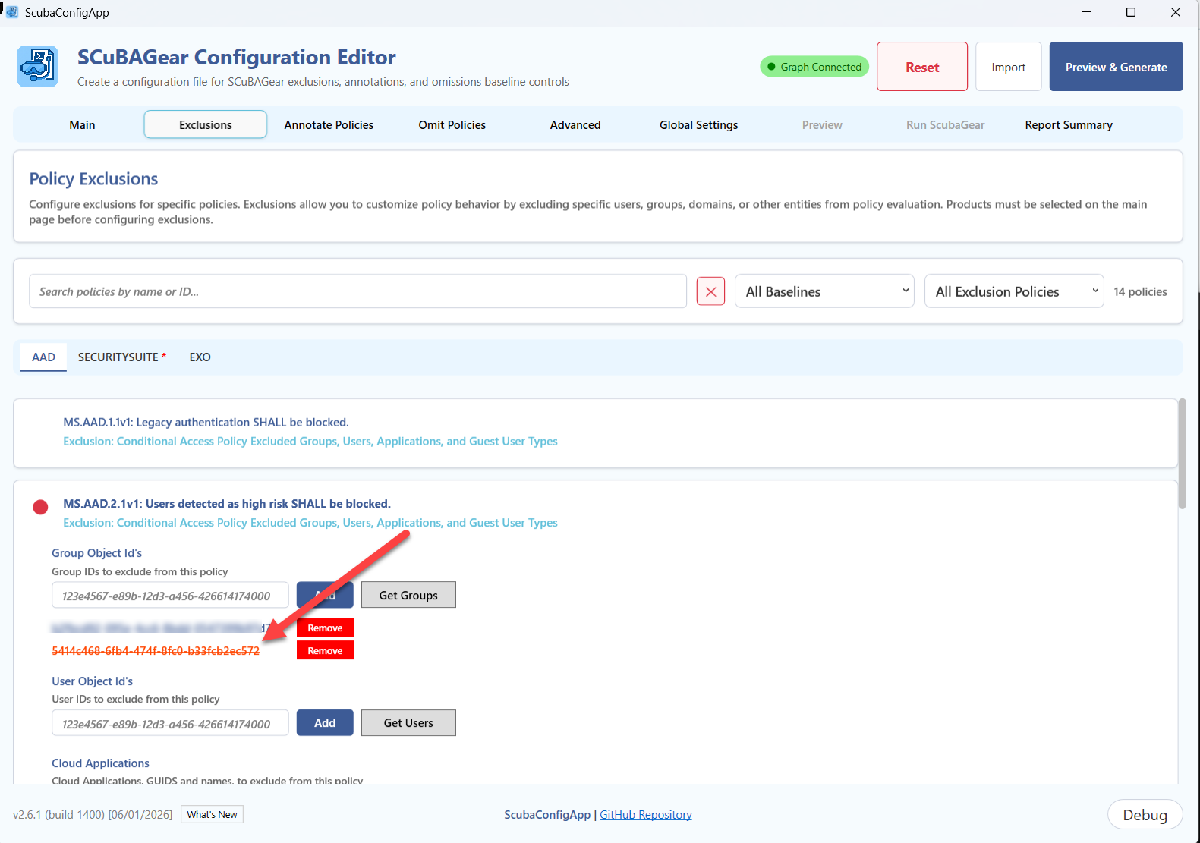Click the red dot beside MS.AAD.2.1v1
Screen dimensions: 1200x843
pos(41,507)
